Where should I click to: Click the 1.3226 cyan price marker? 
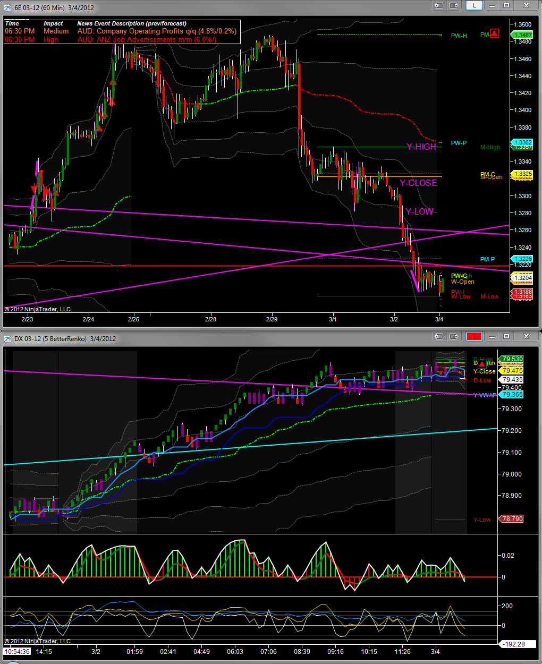coord(522,259)
